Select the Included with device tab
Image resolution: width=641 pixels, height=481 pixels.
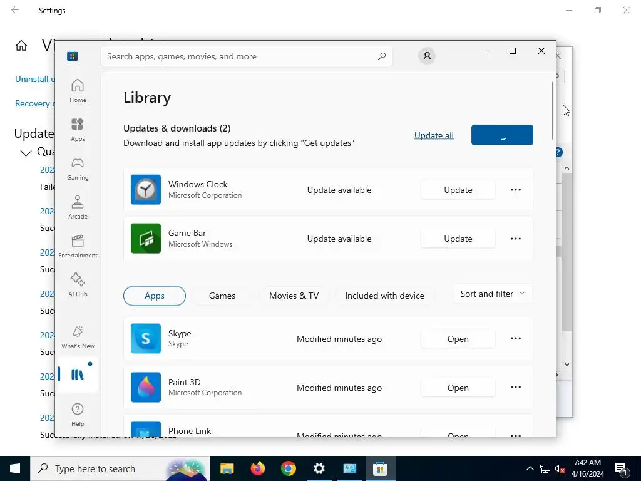point(385,296)
